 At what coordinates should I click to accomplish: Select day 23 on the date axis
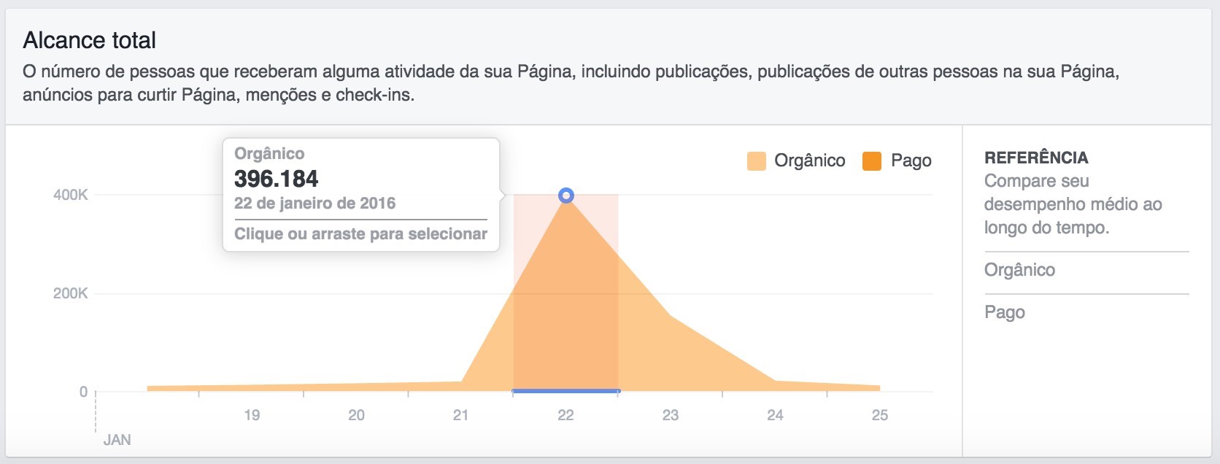(671, 415)
